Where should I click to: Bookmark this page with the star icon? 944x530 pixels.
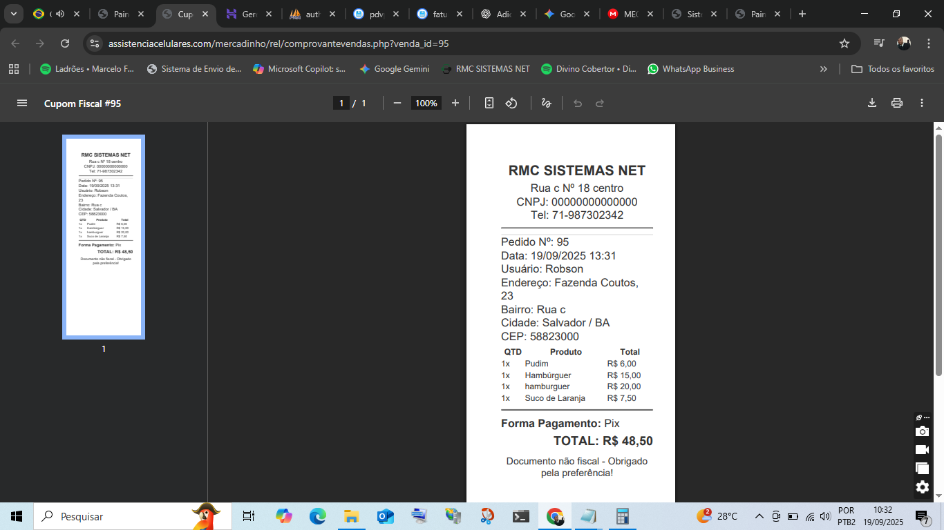(x=844, y=43)
